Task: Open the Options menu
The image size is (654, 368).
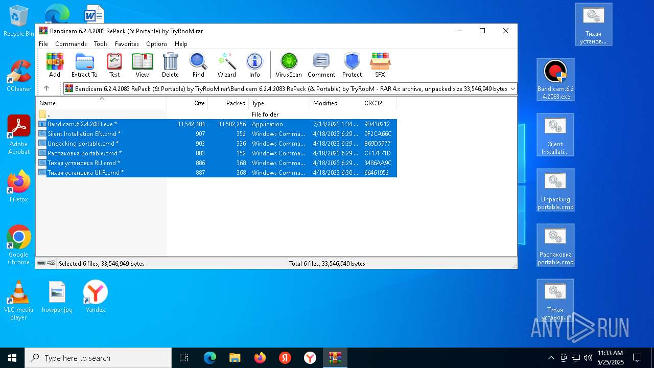Action: tap(157, 44)
